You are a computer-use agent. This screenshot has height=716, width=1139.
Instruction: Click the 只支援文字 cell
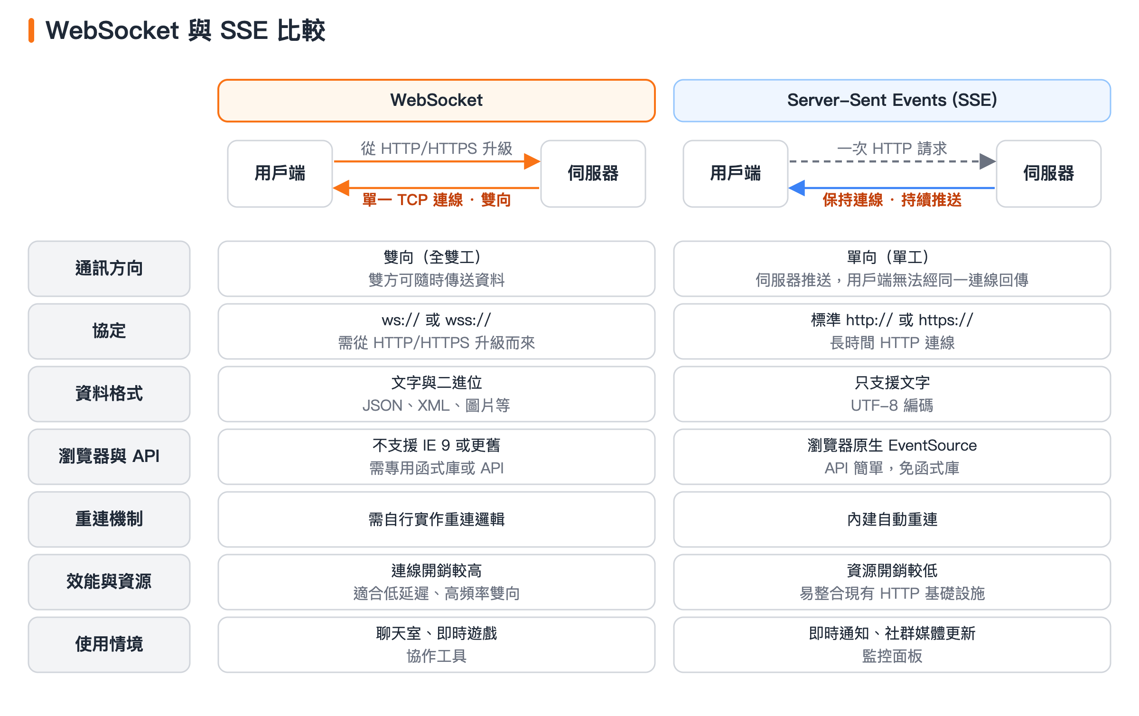coord(892,394)
